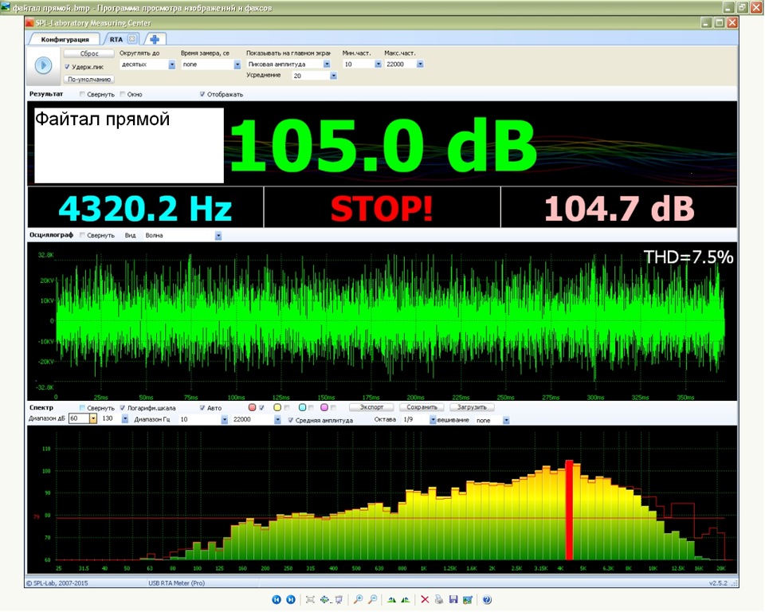
Task: Open the Диапазон Гц maximum 22000 dropdown
Action: (x=277, y=420)
